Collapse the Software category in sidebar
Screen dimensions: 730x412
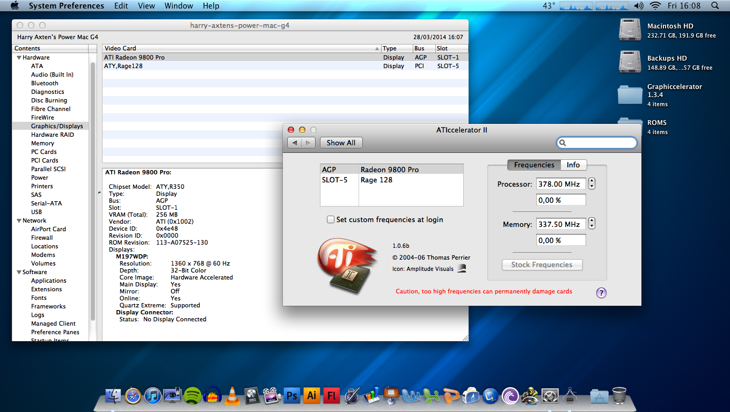[x=19, y=272]
